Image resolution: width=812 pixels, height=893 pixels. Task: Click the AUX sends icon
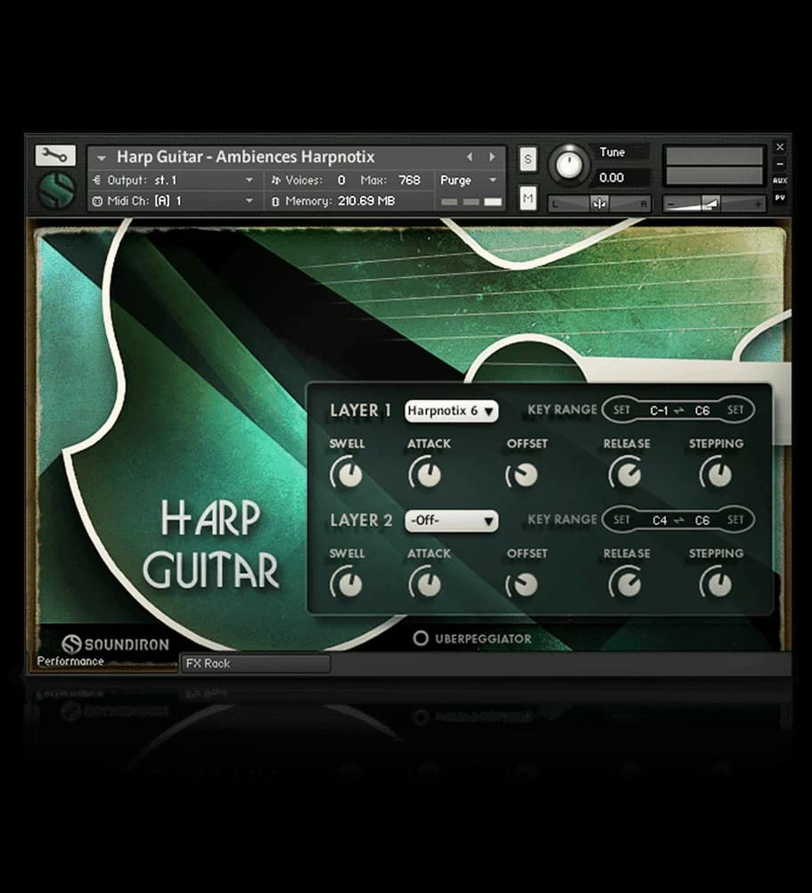(780, 181)
